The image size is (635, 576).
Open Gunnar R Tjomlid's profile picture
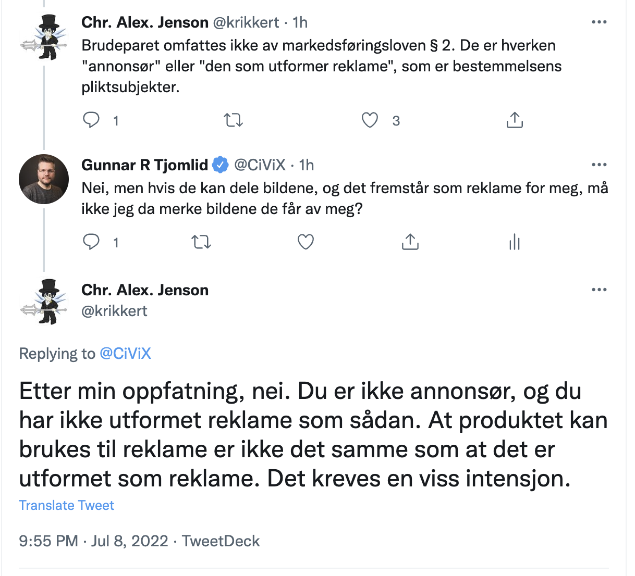tap(43, 179)
